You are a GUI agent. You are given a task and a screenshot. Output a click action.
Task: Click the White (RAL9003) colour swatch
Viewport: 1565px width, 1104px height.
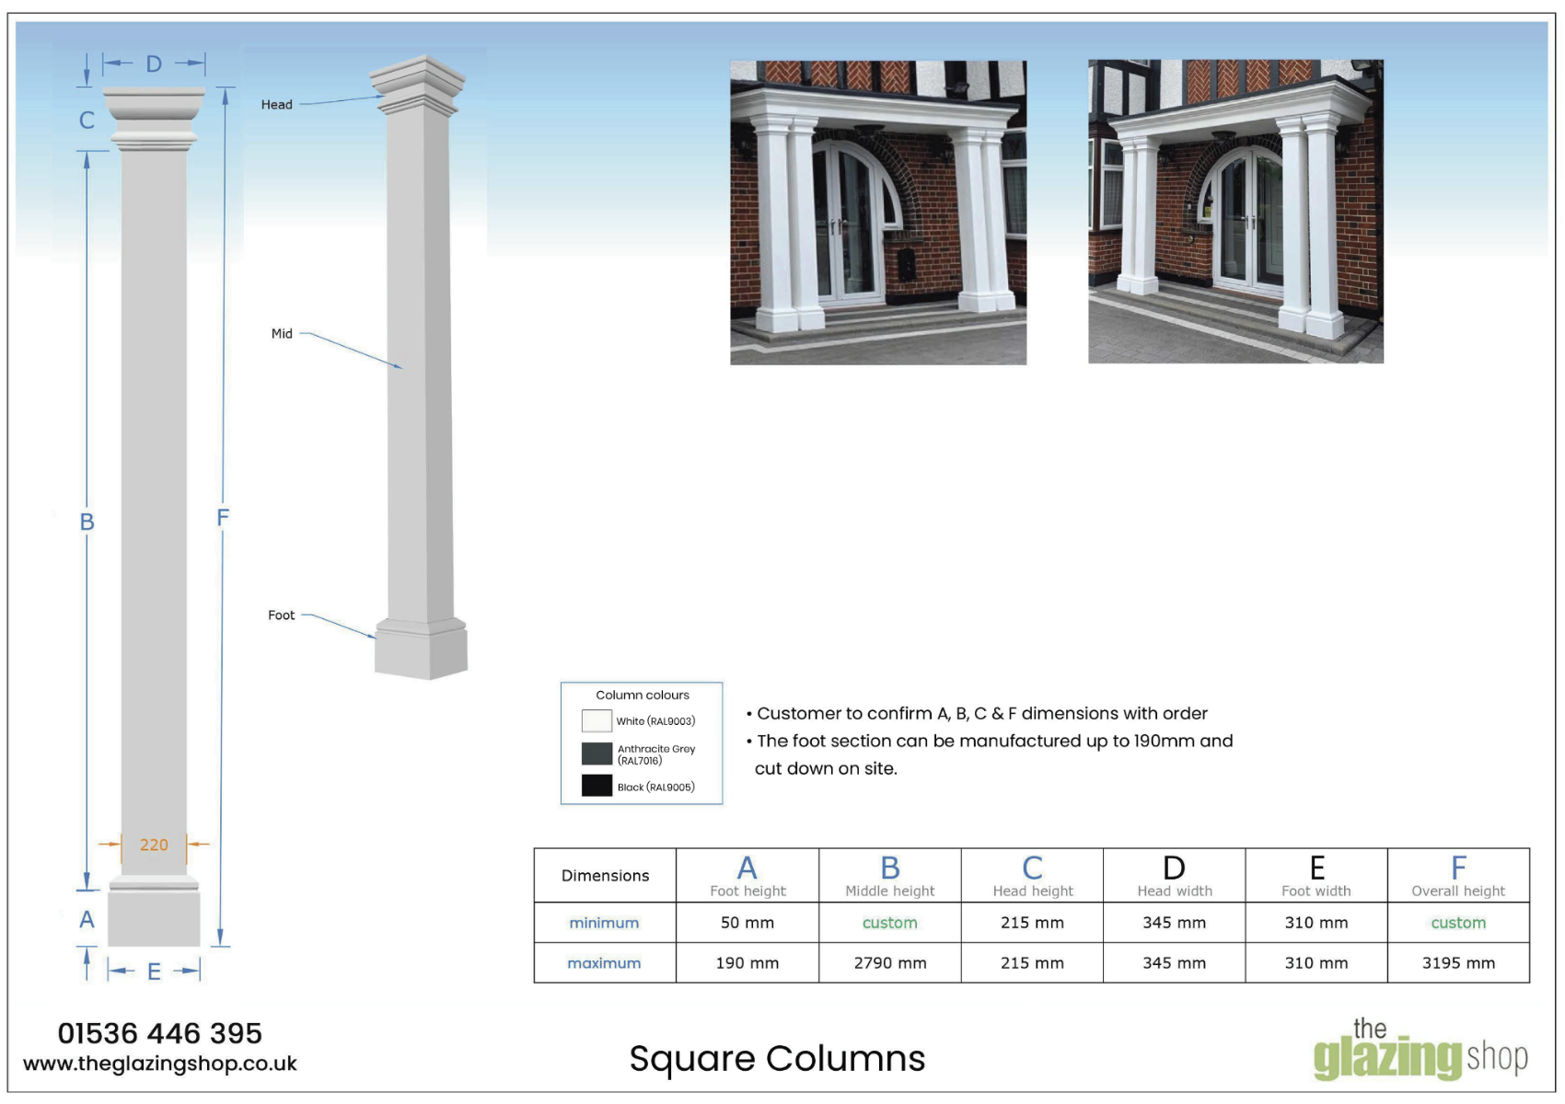click(x=597, y=721)
